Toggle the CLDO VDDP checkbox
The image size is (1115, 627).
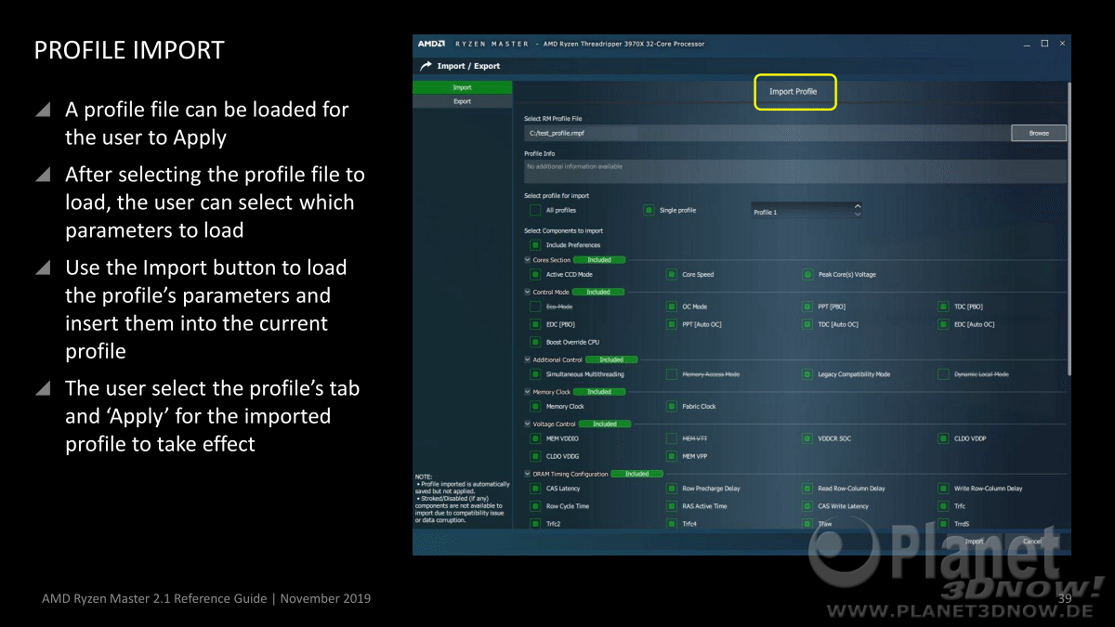click(944, 438)
